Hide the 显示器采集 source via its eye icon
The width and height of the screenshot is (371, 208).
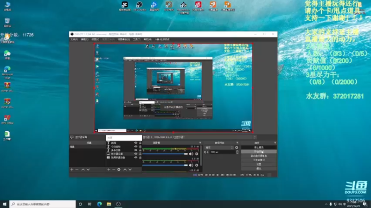pos(136,154)
